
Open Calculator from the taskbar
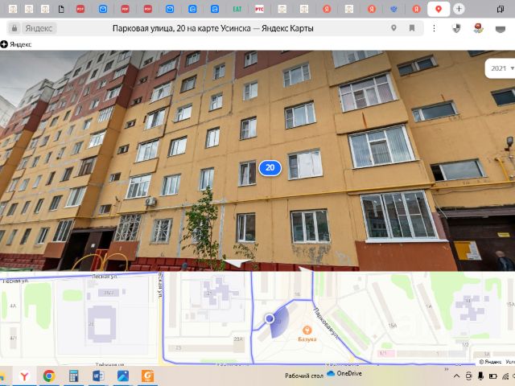coord(73,376)
